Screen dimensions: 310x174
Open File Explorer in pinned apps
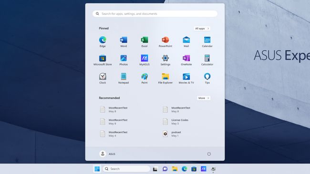[165, 78]
